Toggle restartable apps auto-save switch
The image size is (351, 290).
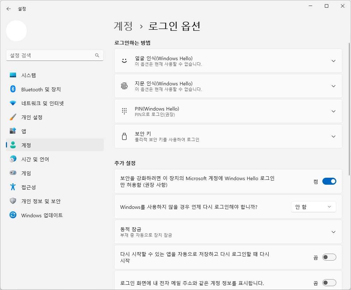329,257
